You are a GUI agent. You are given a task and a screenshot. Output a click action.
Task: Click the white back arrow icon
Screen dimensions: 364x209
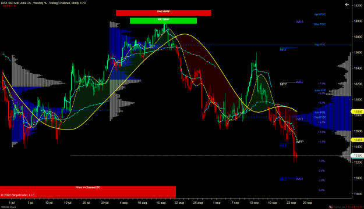347,5
